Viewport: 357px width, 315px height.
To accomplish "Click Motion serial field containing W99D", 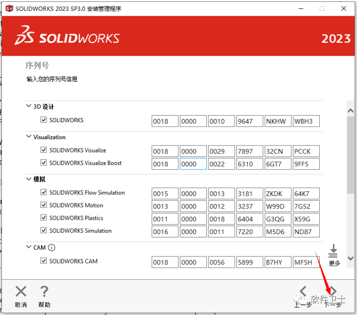I will pyautogui.click(x=278, y=206).
